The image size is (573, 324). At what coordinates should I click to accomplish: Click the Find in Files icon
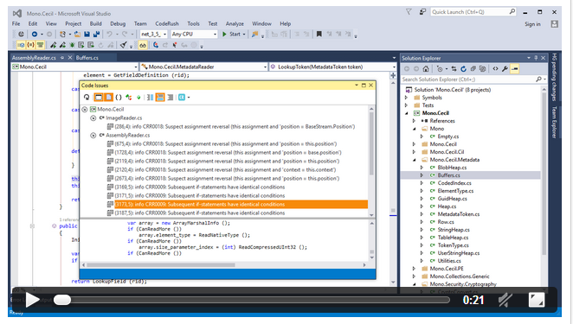click(x=254, y=34)
